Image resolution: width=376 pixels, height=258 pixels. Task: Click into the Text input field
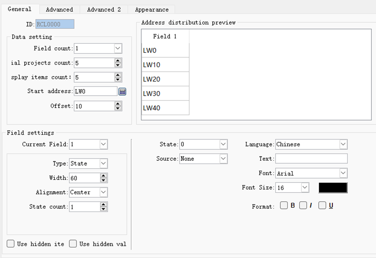point(311,159)
